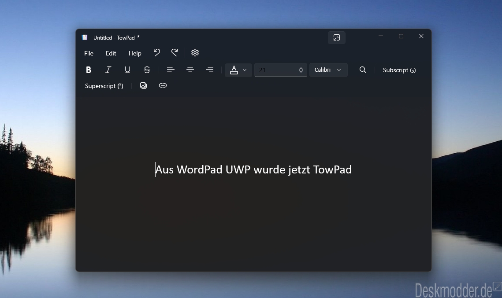Open the search magnifier tool
This screenshot has height=298, width=502.
coord(363,70)
